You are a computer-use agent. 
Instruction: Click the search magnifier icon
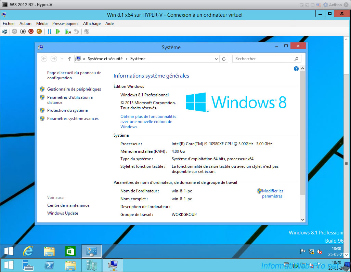[297, 59]
